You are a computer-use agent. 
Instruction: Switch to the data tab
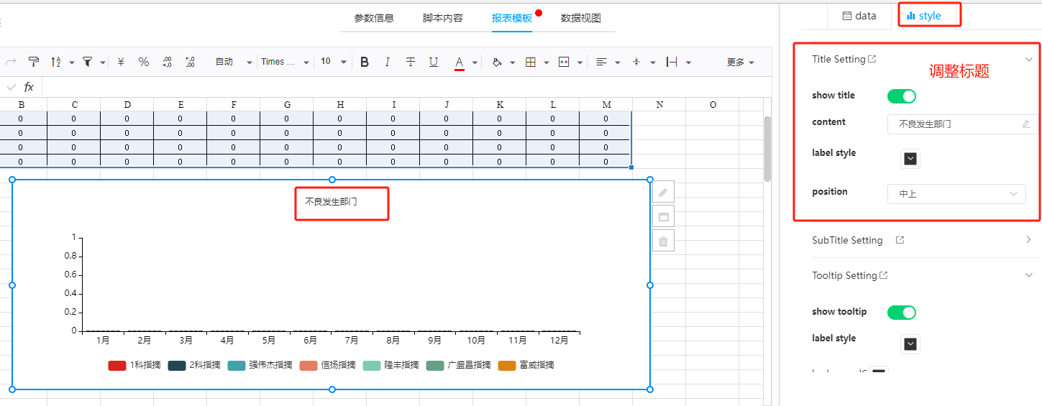click(859, 16)
